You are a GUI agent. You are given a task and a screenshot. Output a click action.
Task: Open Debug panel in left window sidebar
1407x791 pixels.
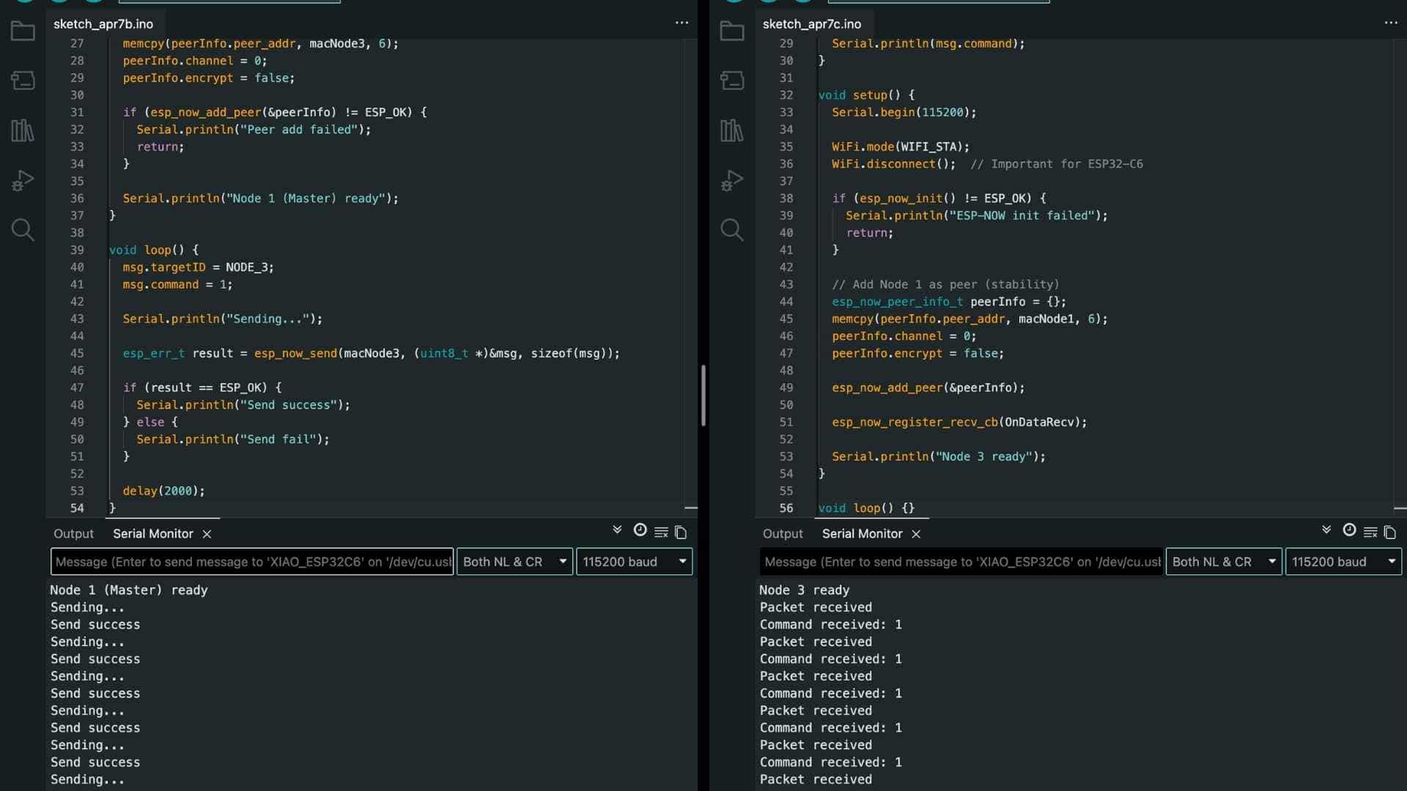[x=23, y=180]
